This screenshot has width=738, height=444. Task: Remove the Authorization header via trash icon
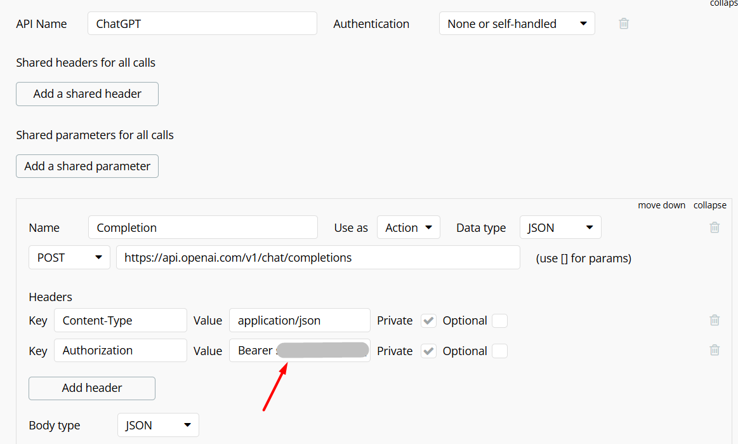click(715, 350)
